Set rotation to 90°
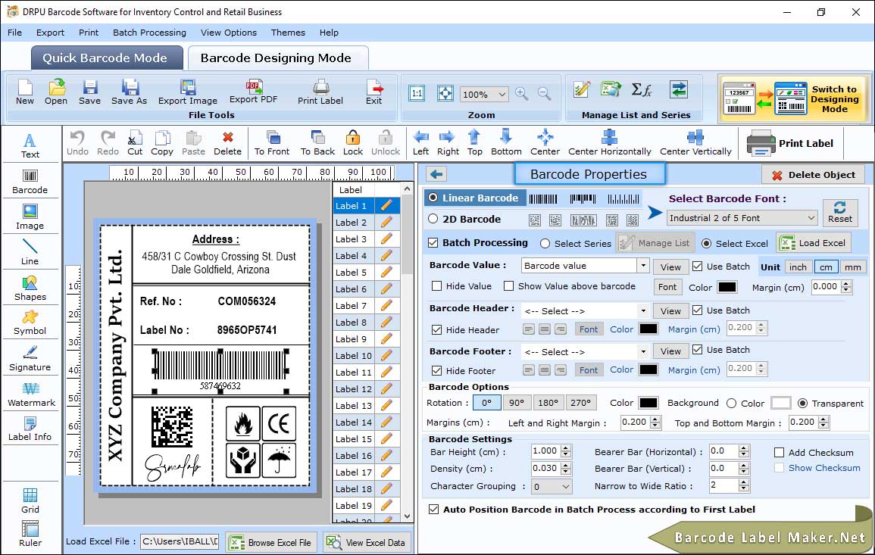Viewport: 875px width, 555px height. pyautogui.click(x=517, y=403)
